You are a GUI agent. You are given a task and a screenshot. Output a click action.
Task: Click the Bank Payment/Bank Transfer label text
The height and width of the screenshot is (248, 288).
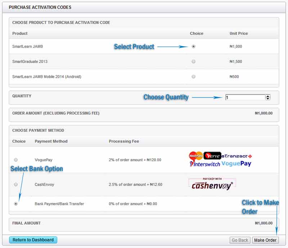[x=59, y=204]
